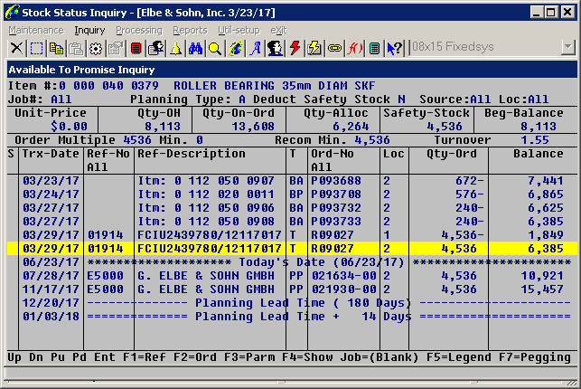
Task: Click the teal calculator icon
Action: pyautogui.click(x=375, y=48)
